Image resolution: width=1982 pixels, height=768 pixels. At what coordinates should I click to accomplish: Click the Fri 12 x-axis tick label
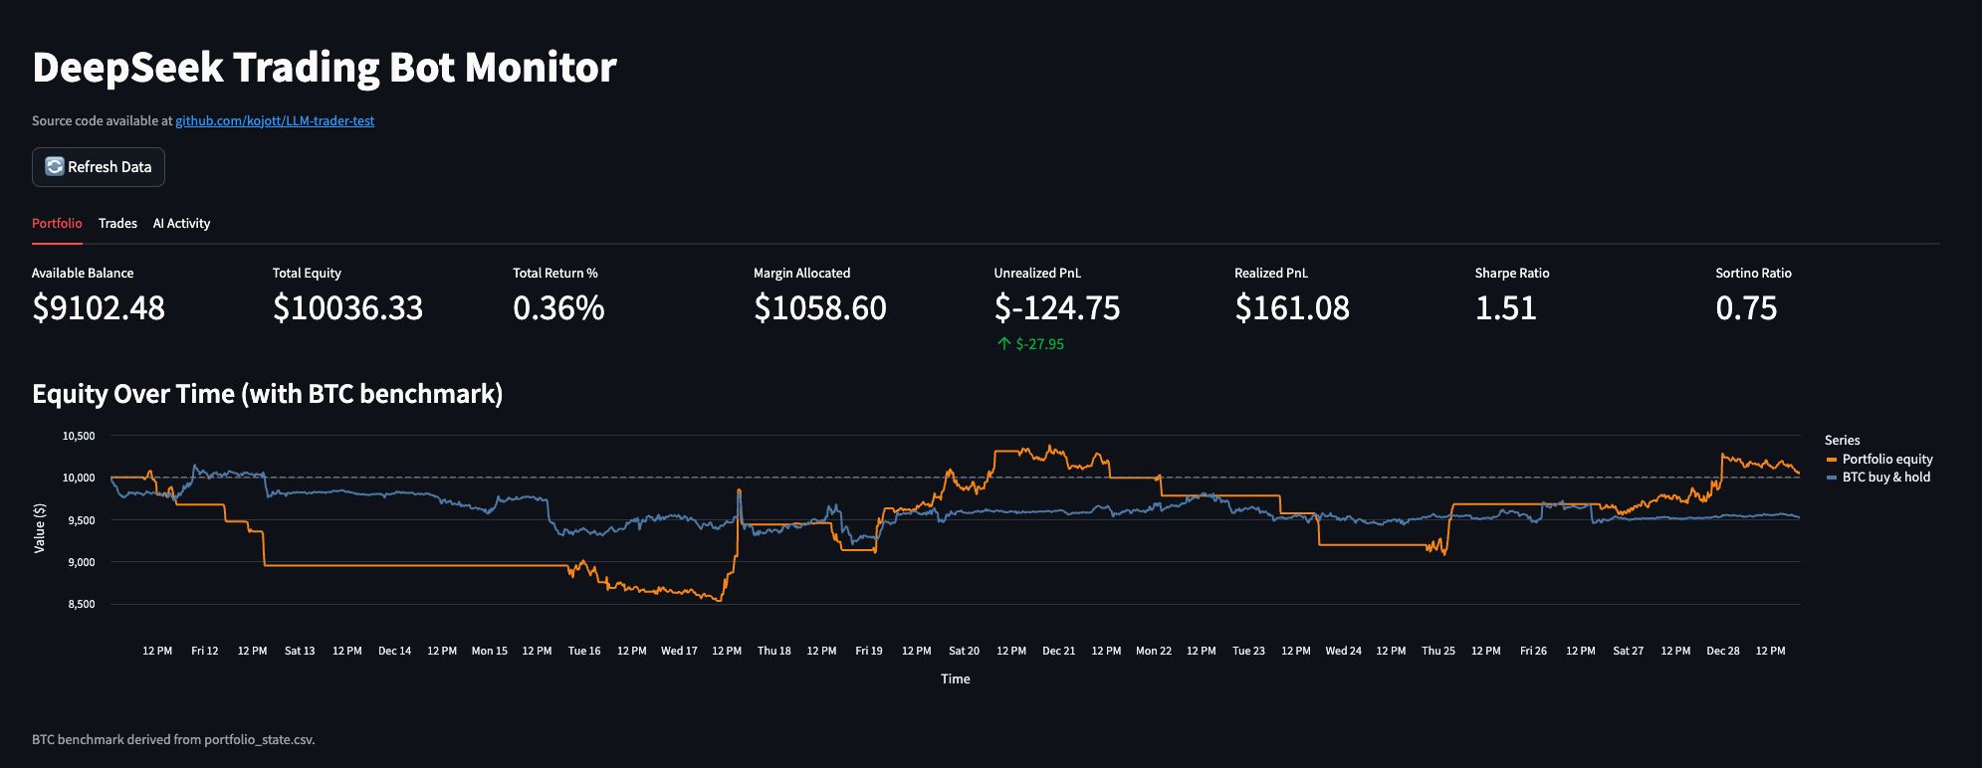205,651
